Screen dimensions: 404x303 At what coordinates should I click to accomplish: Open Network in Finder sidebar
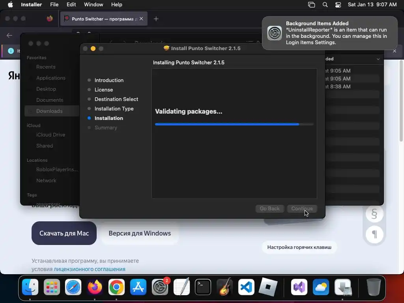(x=46, y=181)
